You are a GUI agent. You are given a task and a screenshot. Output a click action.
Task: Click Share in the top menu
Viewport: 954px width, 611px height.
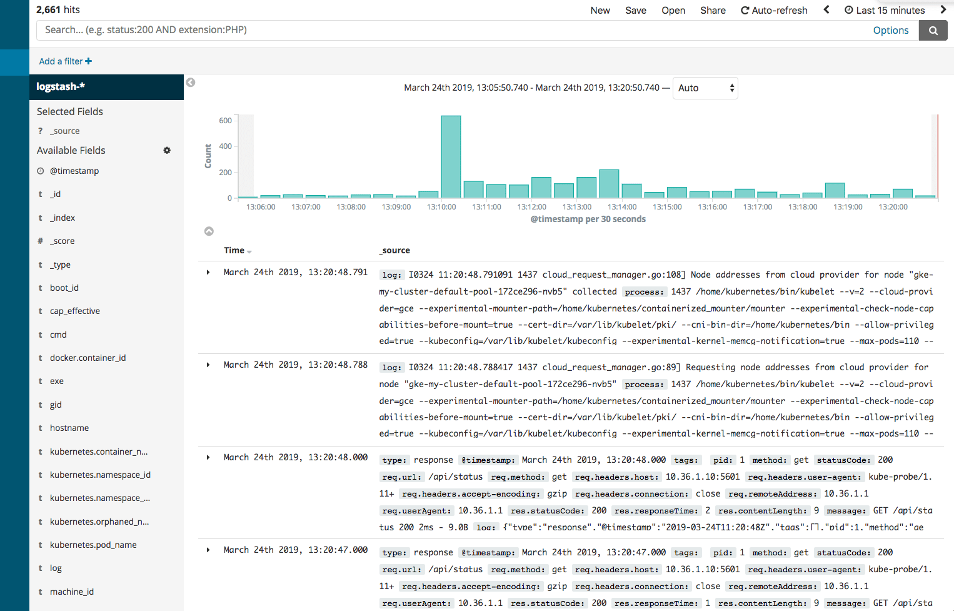coord(713,10)
